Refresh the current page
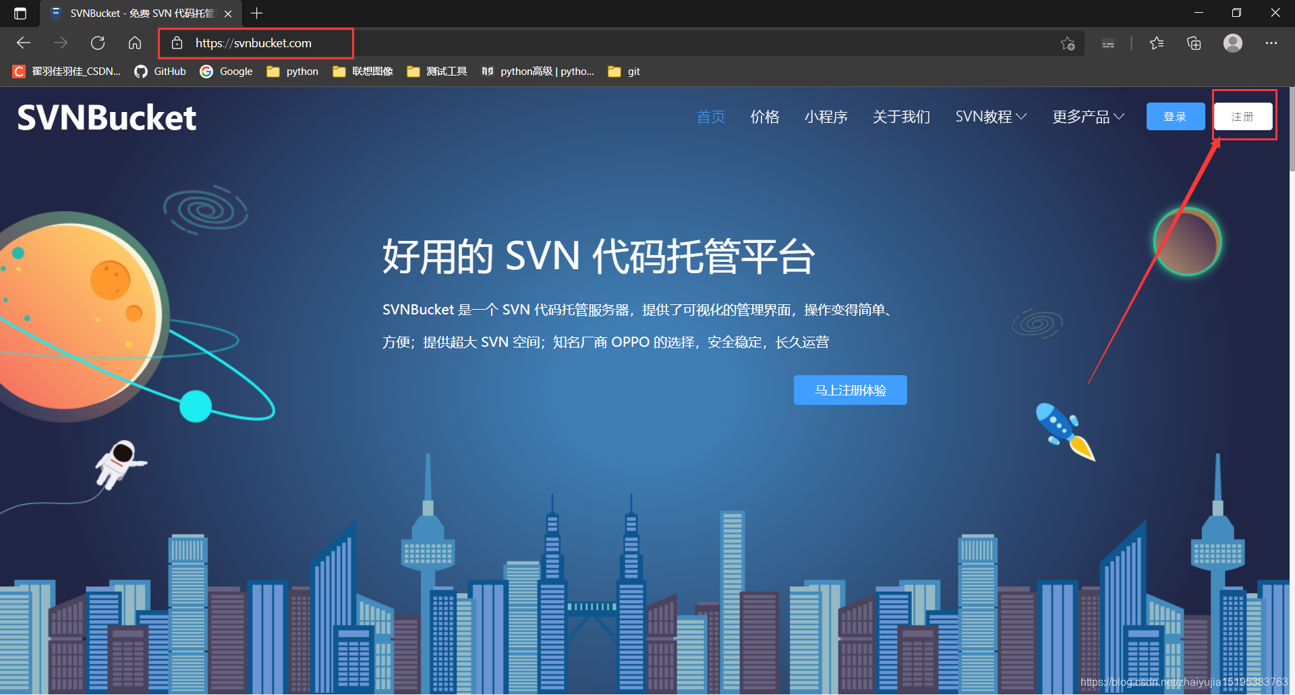 pos(97,43)
